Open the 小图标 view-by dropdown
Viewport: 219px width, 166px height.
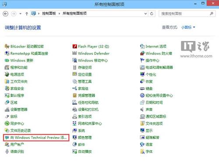pyautogui.click(x=188, y=27)
